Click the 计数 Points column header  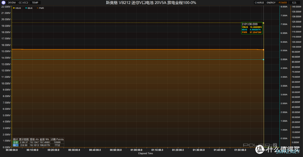click(x=57, y=139)
